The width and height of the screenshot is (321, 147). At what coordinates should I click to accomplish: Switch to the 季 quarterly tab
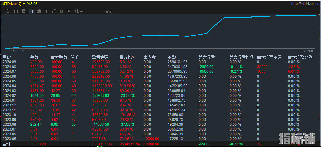tap(39, 11)
